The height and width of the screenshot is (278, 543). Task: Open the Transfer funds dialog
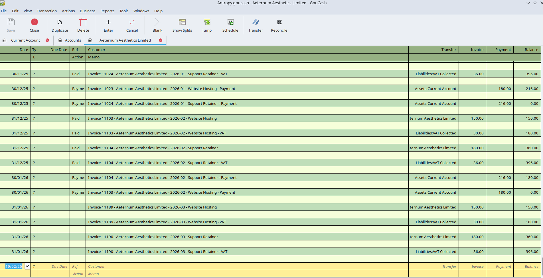click(x=256, y=25)
